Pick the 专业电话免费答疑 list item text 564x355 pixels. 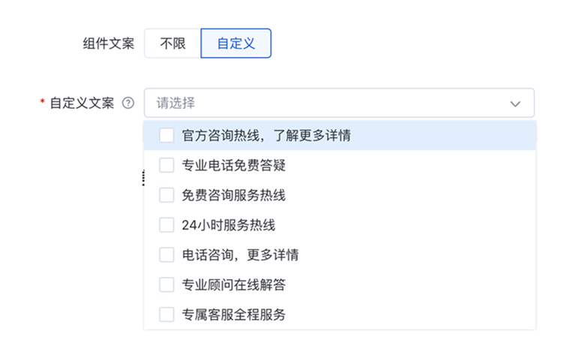[x=233, y=165]
